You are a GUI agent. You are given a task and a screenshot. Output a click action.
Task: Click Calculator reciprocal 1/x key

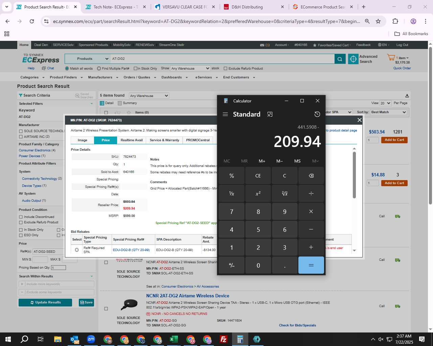(x=231, y=194)
